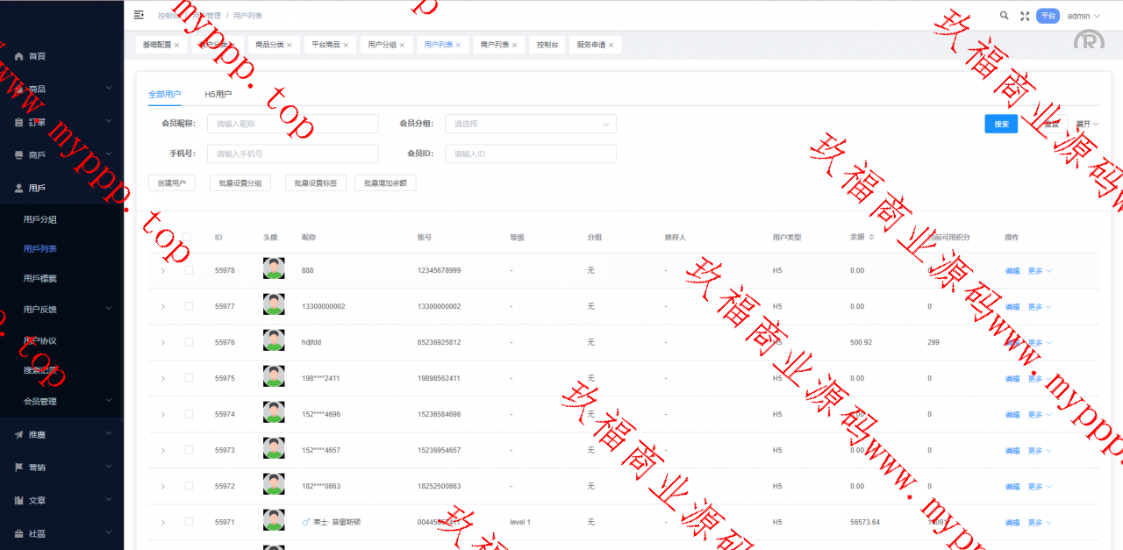Toggle fullscreen mode icon
Viewport: 1123px width, 550px height.
(1025, 16)
